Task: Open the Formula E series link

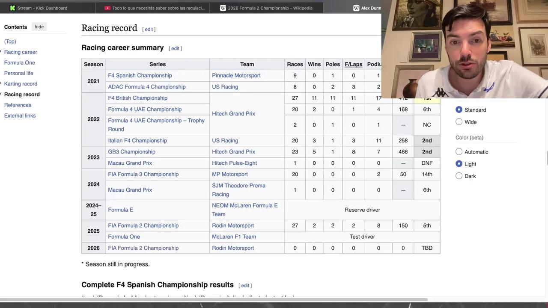Action: tap(121, 210)
